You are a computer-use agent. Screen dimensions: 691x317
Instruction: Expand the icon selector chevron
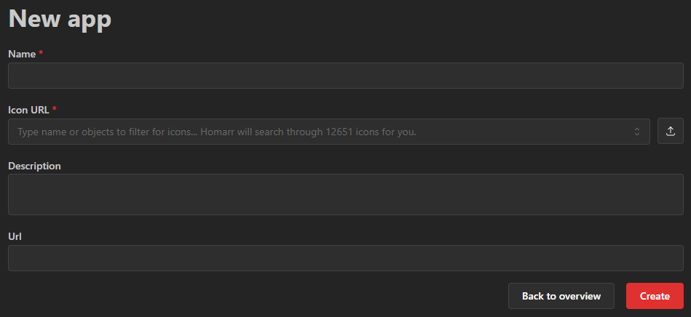pos(637,132)
